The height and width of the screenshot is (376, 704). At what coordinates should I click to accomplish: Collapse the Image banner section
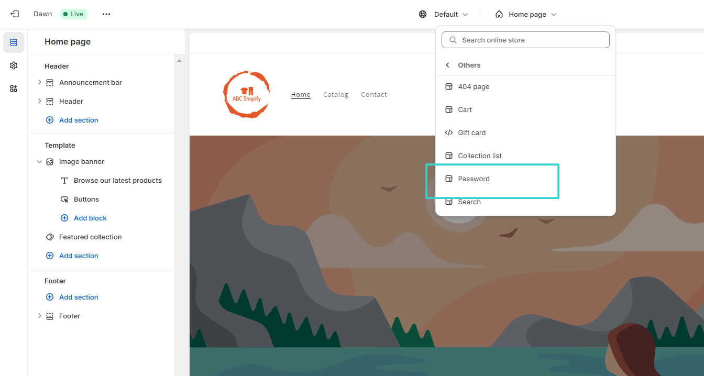click(x=39, y=161)
